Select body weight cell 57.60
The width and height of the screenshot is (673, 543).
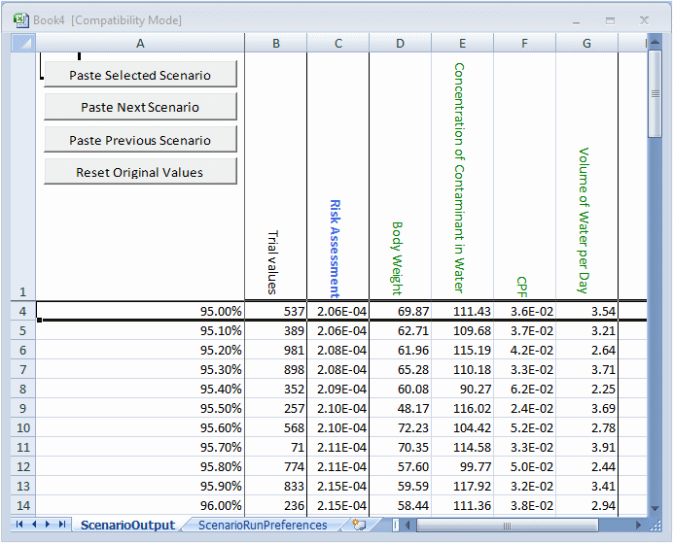point(400,466)
